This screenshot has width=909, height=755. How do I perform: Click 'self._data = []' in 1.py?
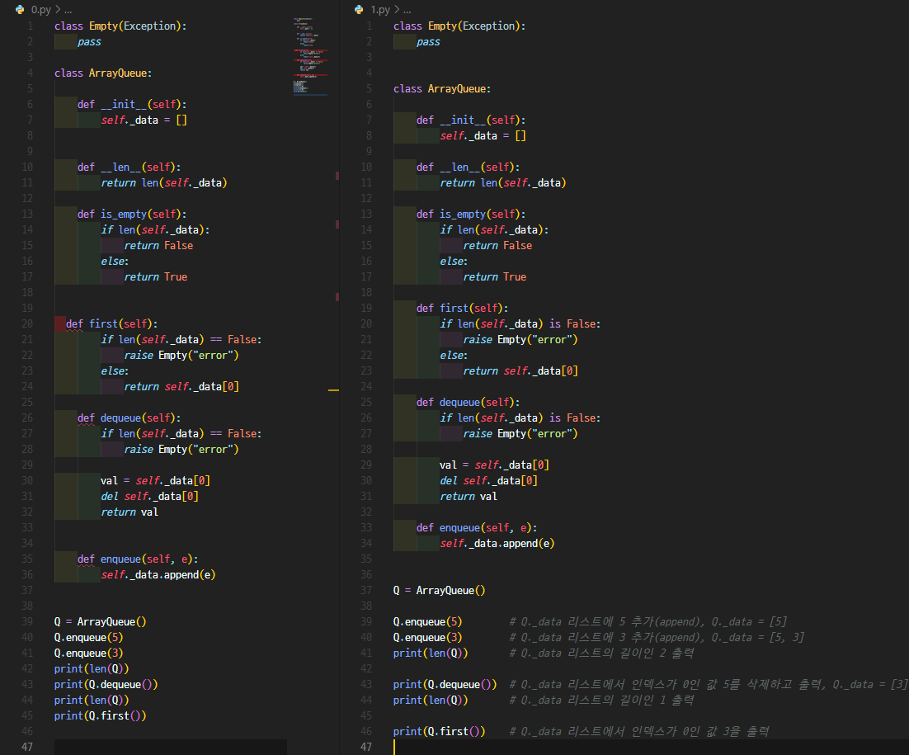[483, 135]
